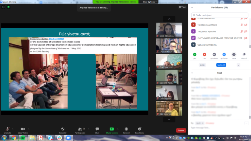Select participant 2ο ΓΥΜΝΑΣΙΟ ΦΙΛΙΠΠΙΑΔΑΣ
Image resolution: width=251 pixels, height=141 pixels.
(219, 38)
